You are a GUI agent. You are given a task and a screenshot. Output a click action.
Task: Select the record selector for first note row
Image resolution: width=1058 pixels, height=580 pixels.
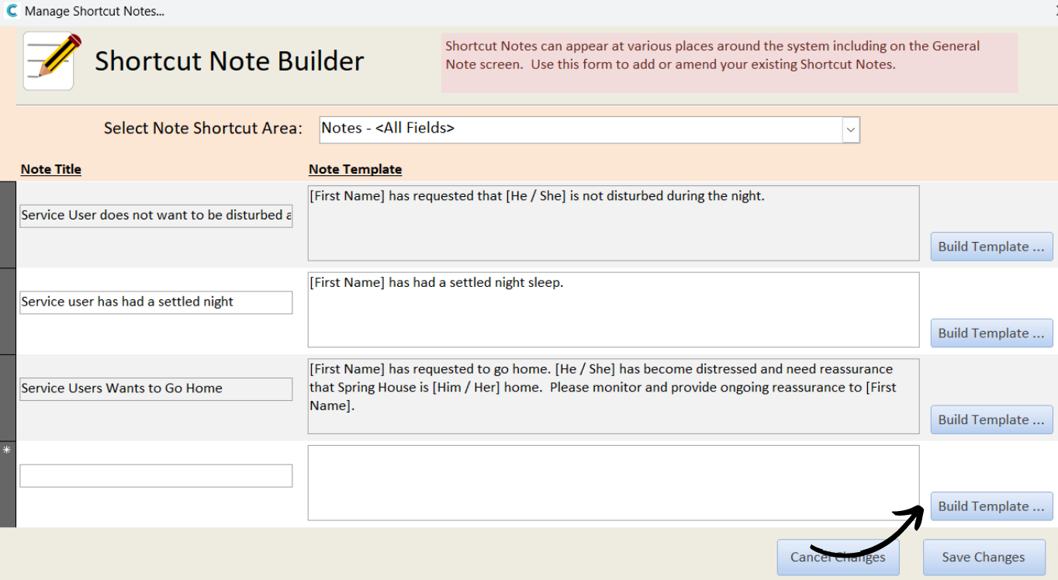[8, 225]
